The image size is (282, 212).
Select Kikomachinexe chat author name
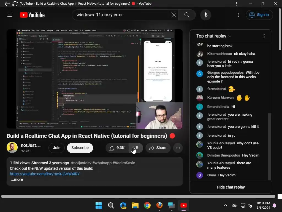click(x=219, y=54)
